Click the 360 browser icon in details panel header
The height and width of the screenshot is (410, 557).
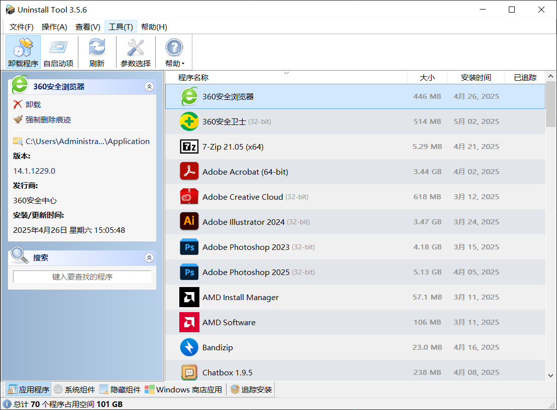(x=20, y=84)
